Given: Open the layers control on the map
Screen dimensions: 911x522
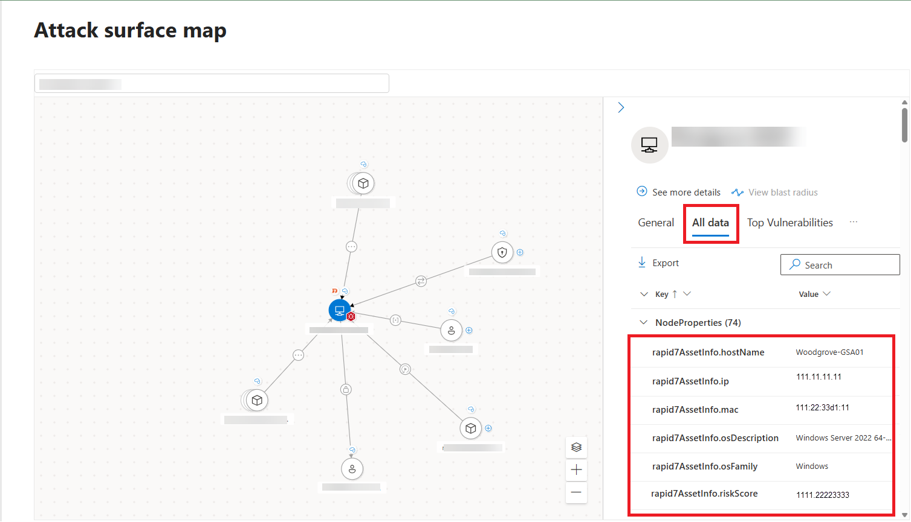Looking at the screenshot, I should (x=576, y=447).
